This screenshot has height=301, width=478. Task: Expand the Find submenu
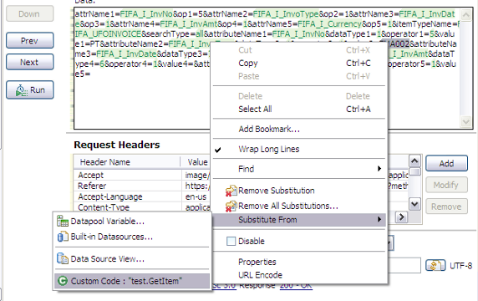(300, 169)
